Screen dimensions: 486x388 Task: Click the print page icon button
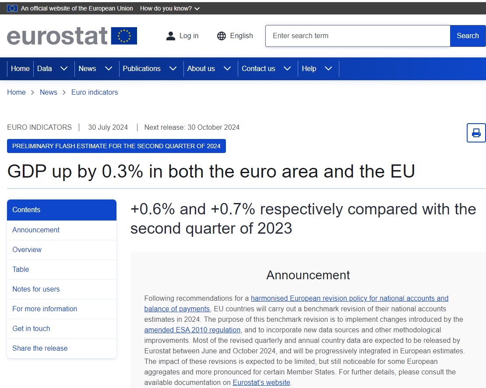click(476, 133)
